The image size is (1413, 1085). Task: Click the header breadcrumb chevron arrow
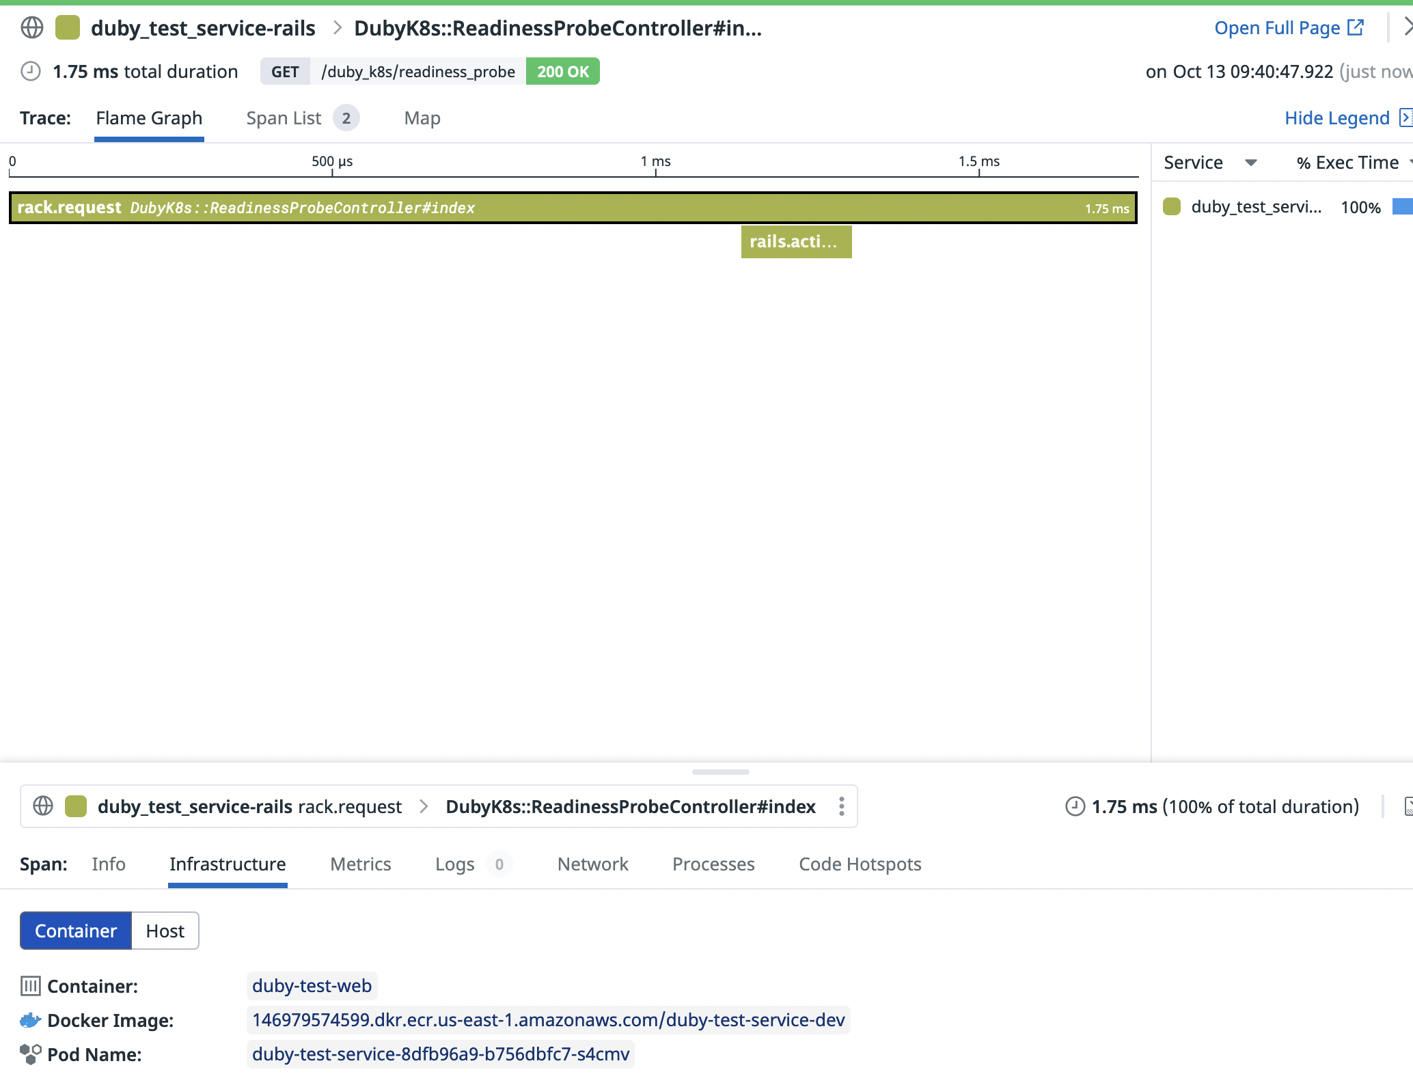click(x=337, y=28)
